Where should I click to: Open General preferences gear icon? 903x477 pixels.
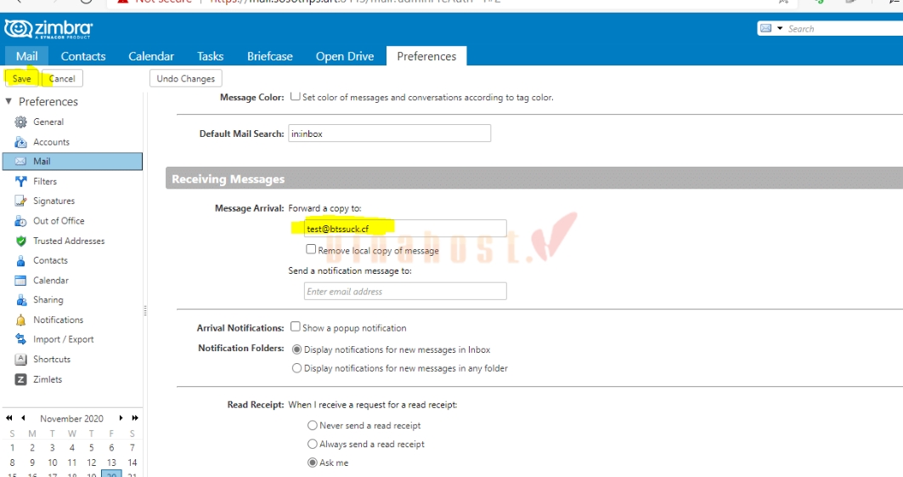(20, 122)
